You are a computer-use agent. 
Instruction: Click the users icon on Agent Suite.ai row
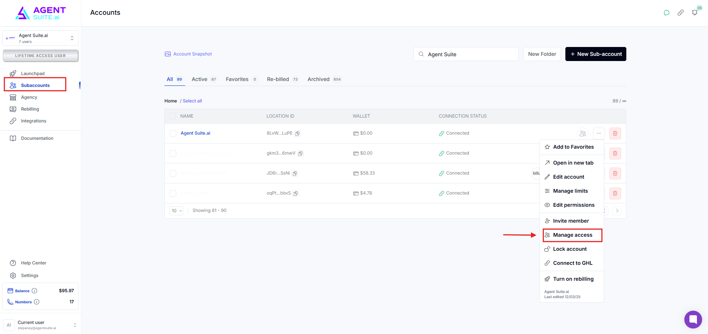pyautogui.click(x=583, y=134)
